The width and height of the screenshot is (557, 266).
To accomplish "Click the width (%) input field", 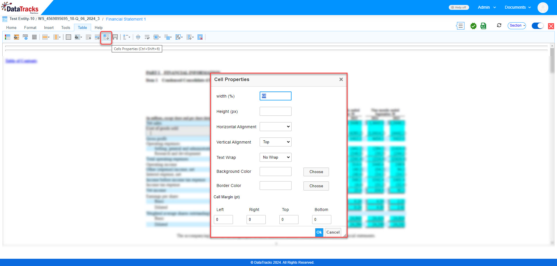I will 276,96.
